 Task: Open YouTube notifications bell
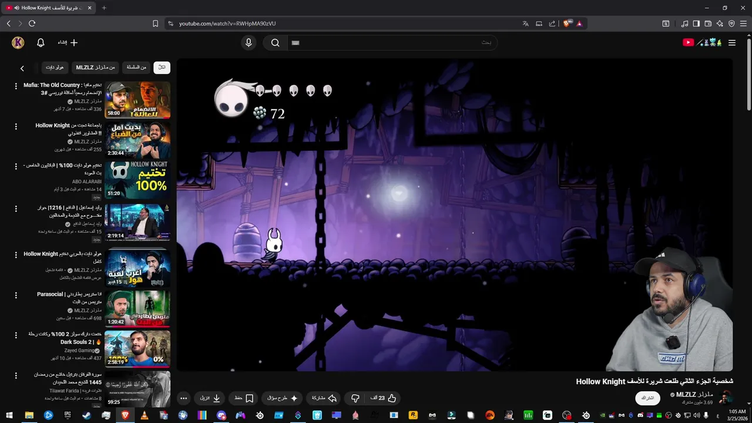pos(41,42)
